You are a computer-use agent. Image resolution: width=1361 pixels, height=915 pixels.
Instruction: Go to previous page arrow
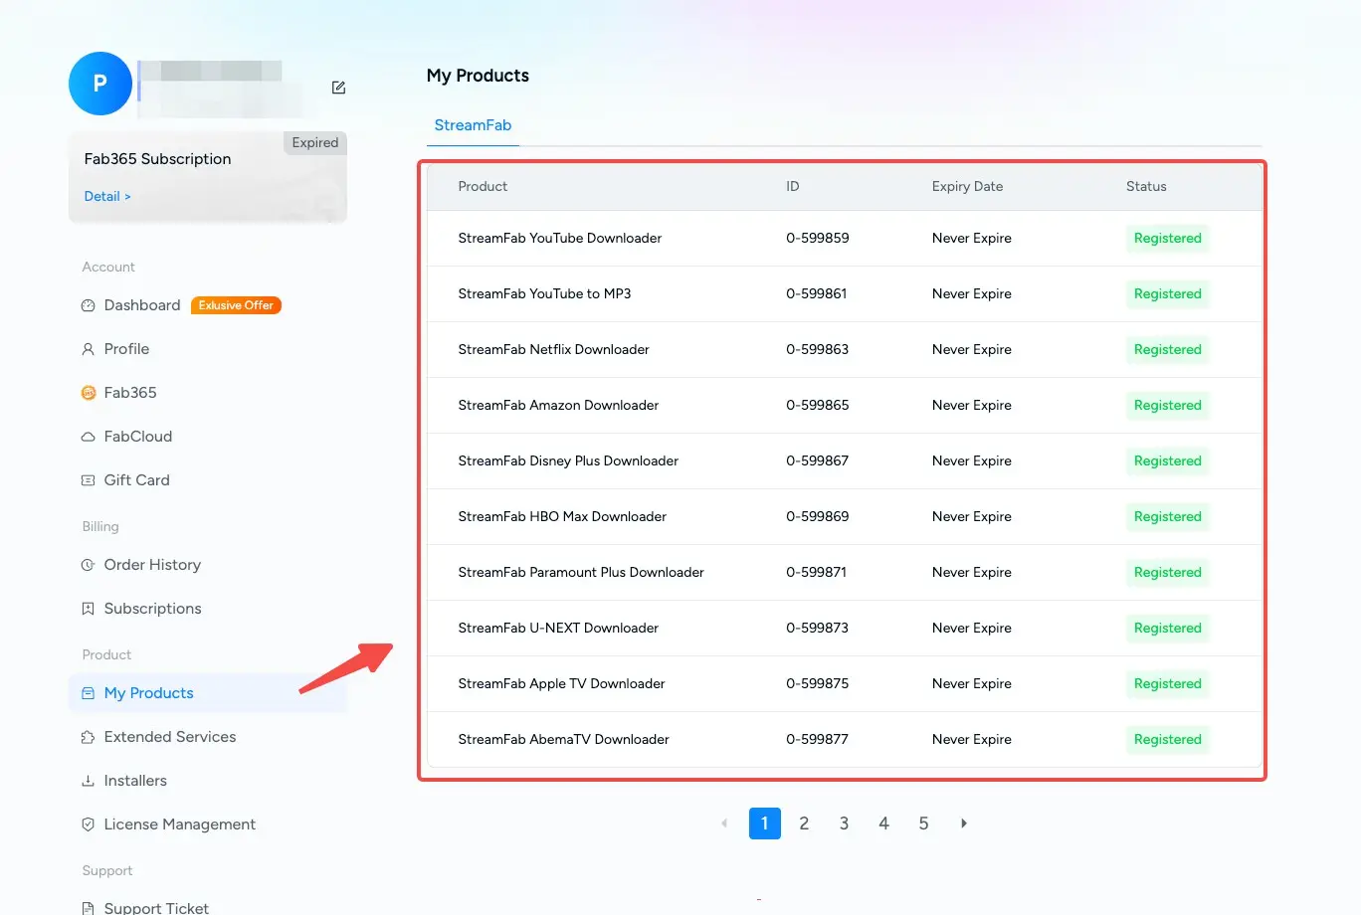724,823
